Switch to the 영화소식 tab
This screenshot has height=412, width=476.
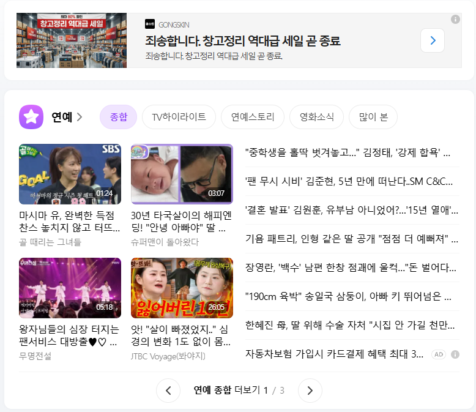click(317, 117)
